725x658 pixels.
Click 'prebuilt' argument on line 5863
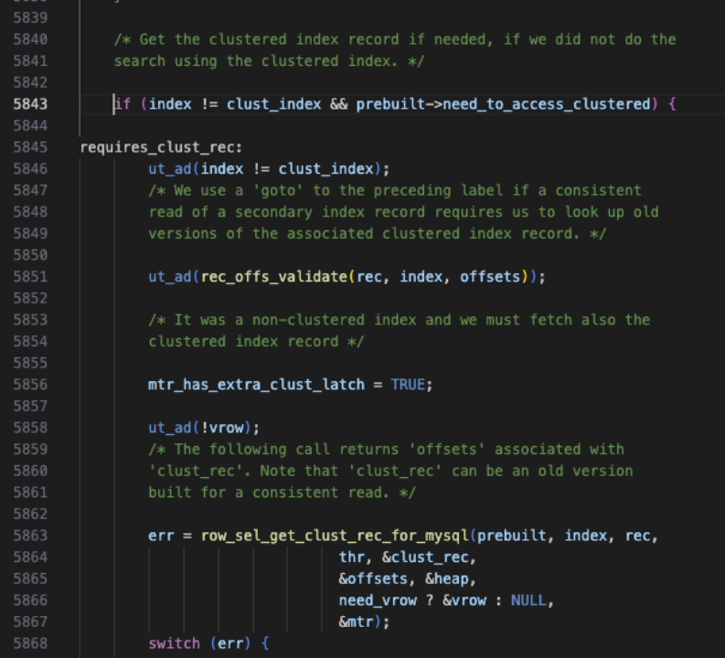point(511,536)
